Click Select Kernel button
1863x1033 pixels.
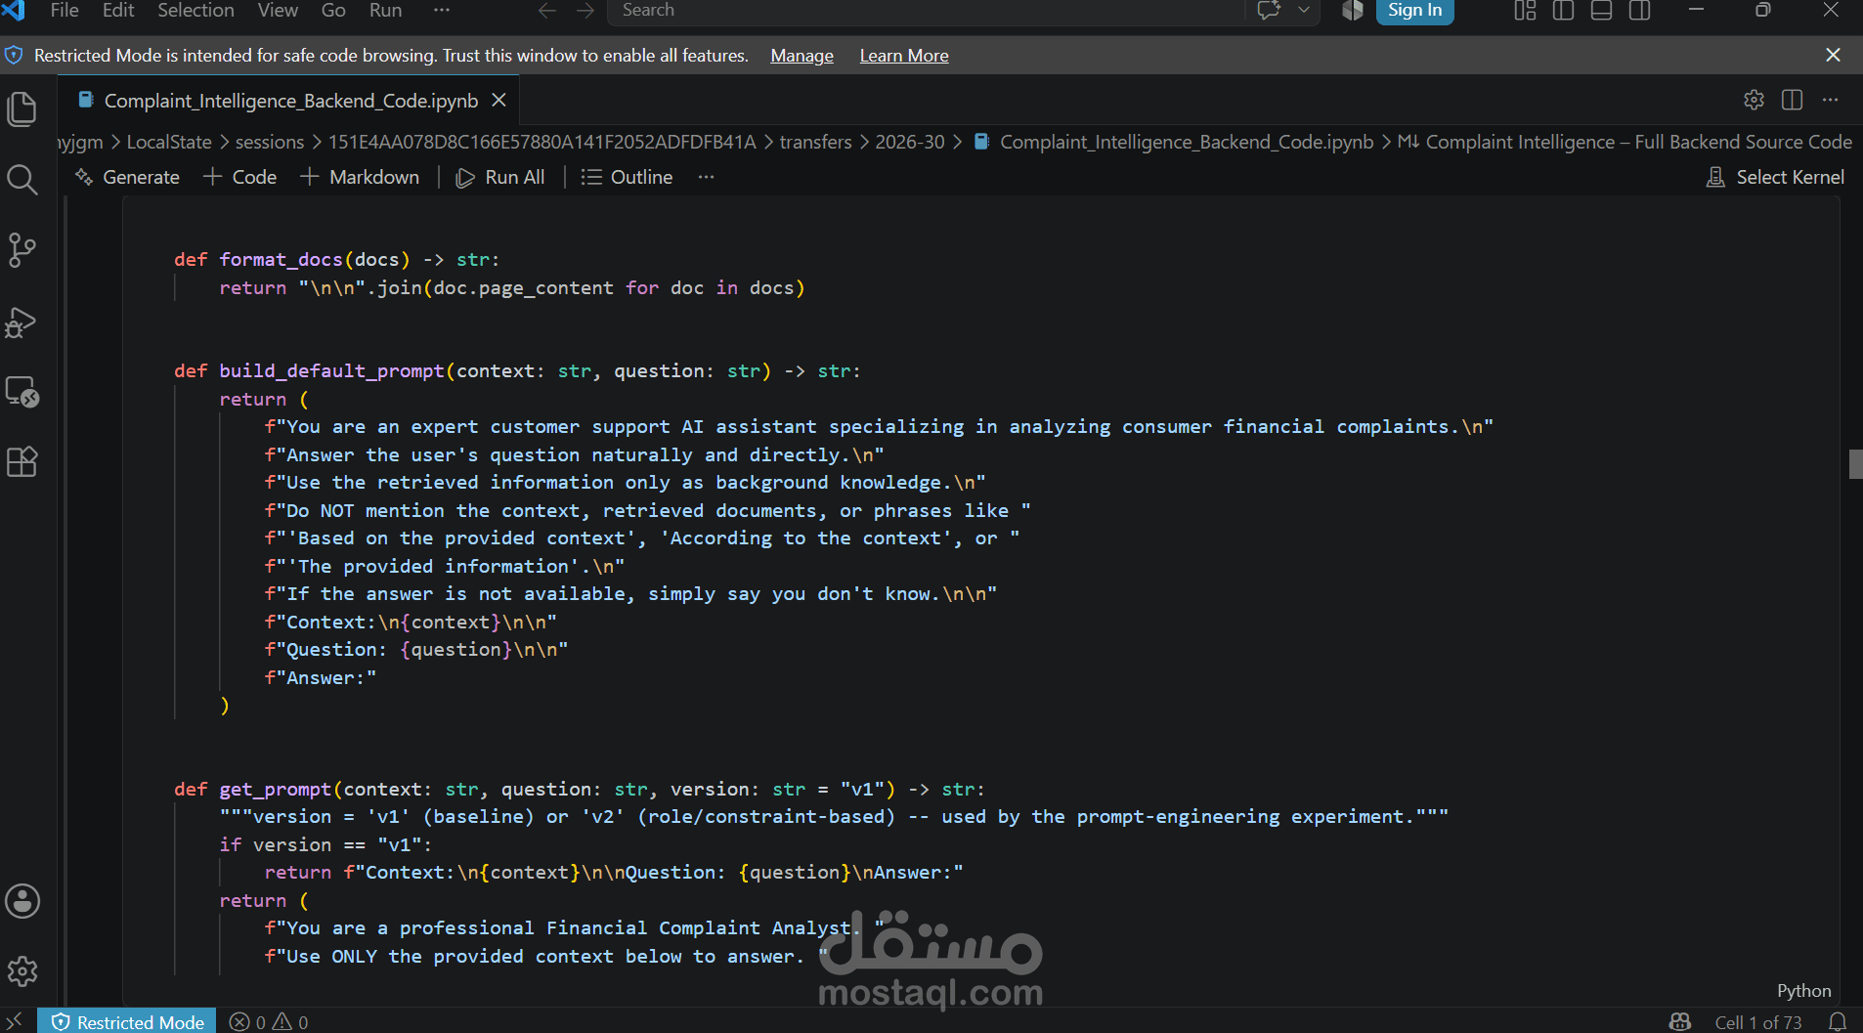(1775, 177)
